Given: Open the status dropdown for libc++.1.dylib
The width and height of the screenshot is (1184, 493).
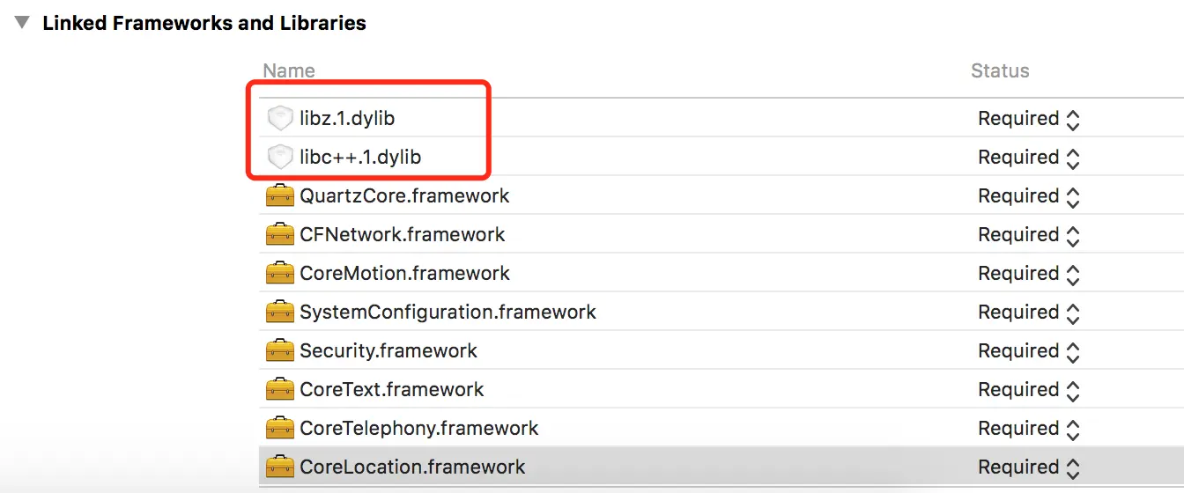Looking at the screenshot, I should point(1029,158).
